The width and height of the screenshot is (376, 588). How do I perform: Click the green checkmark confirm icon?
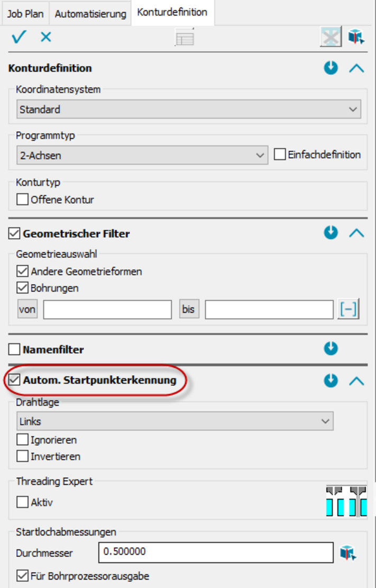19,37
